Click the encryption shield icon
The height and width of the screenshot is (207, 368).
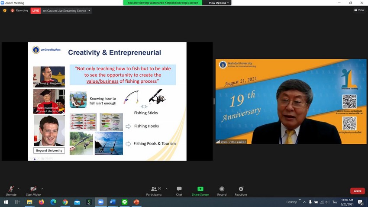[x=5, y=10]
